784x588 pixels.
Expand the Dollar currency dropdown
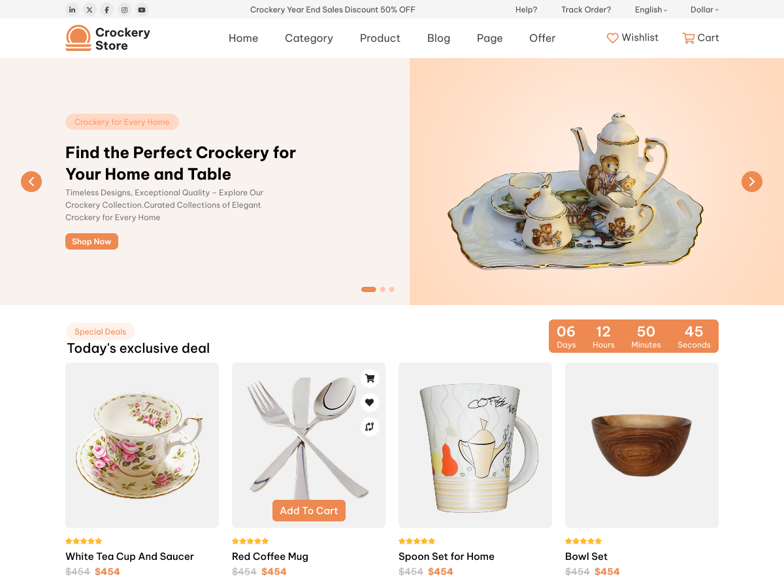pyautogui.click(x=704, y=9)
